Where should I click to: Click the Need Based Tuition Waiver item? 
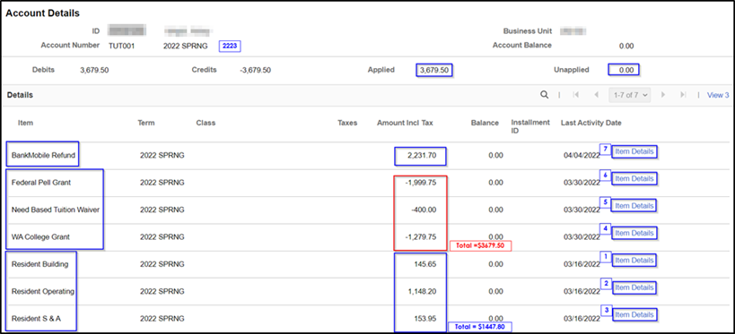(56, 210)
